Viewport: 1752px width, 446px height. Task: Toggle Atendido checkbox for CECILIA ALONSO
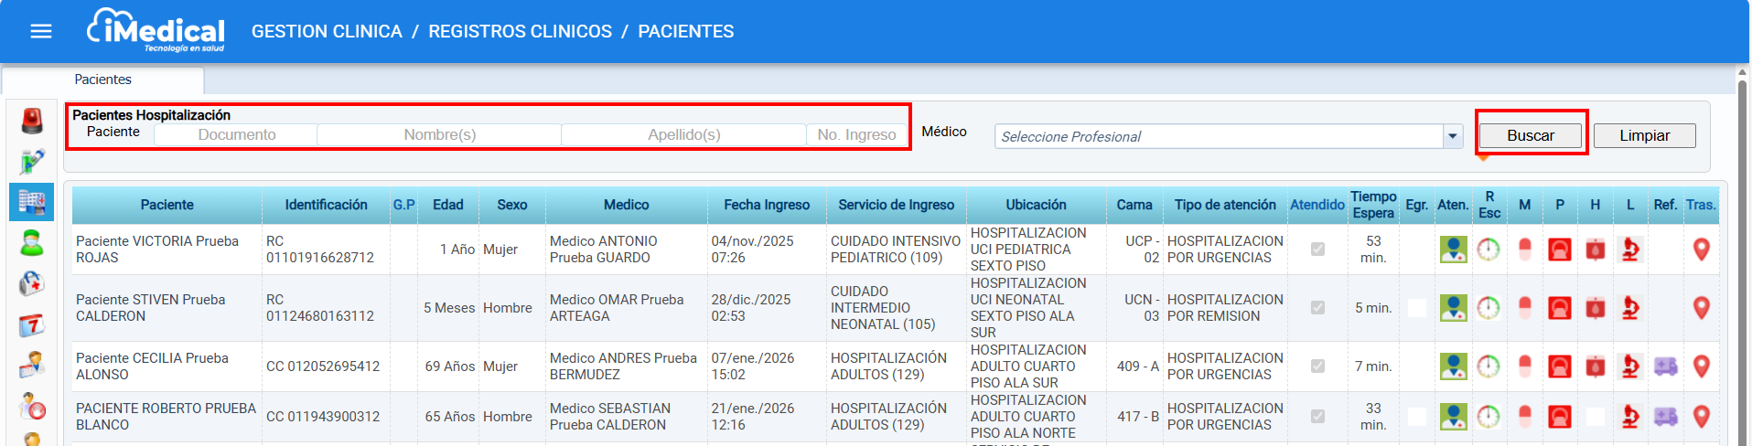[x=1317, y=366]
